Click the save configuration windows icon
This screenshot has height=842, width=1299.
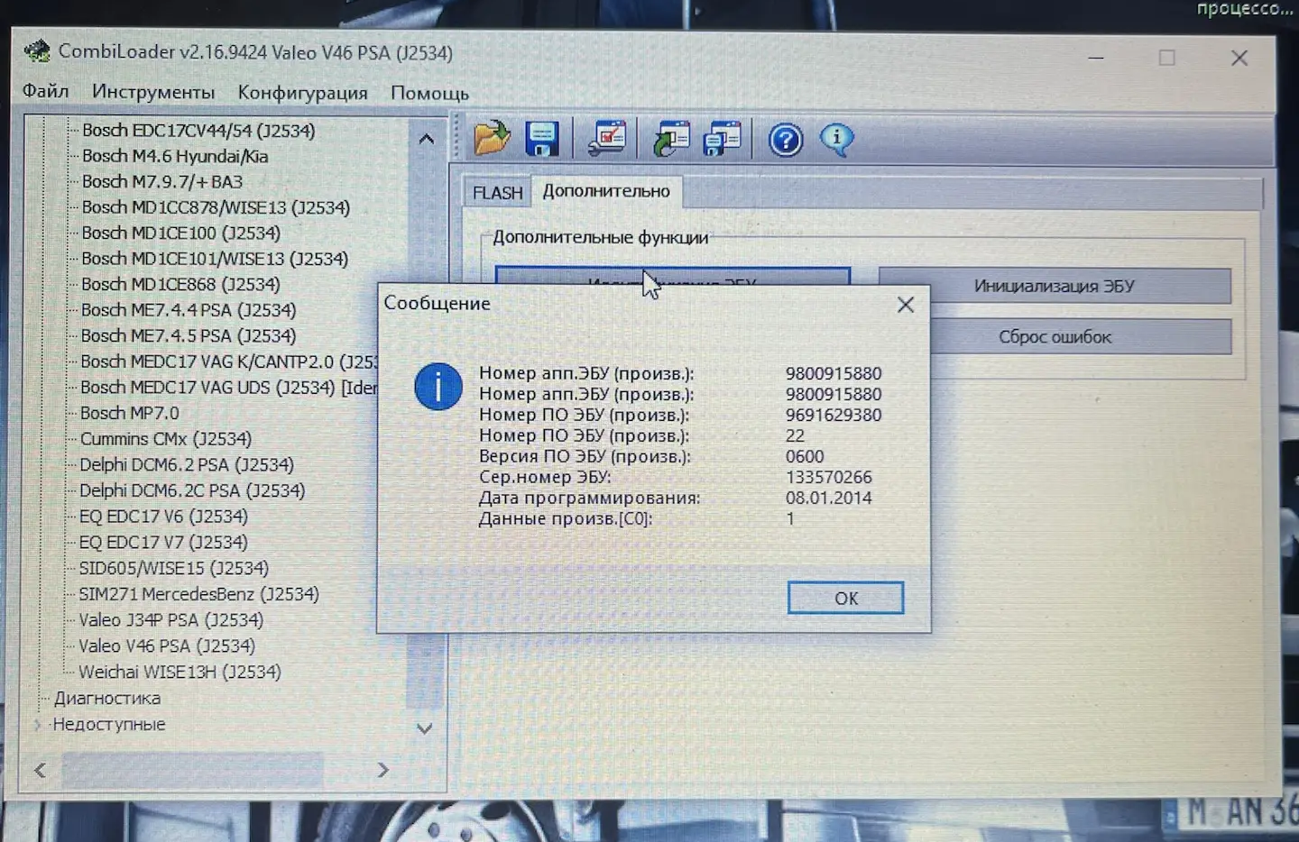[722, 139]
